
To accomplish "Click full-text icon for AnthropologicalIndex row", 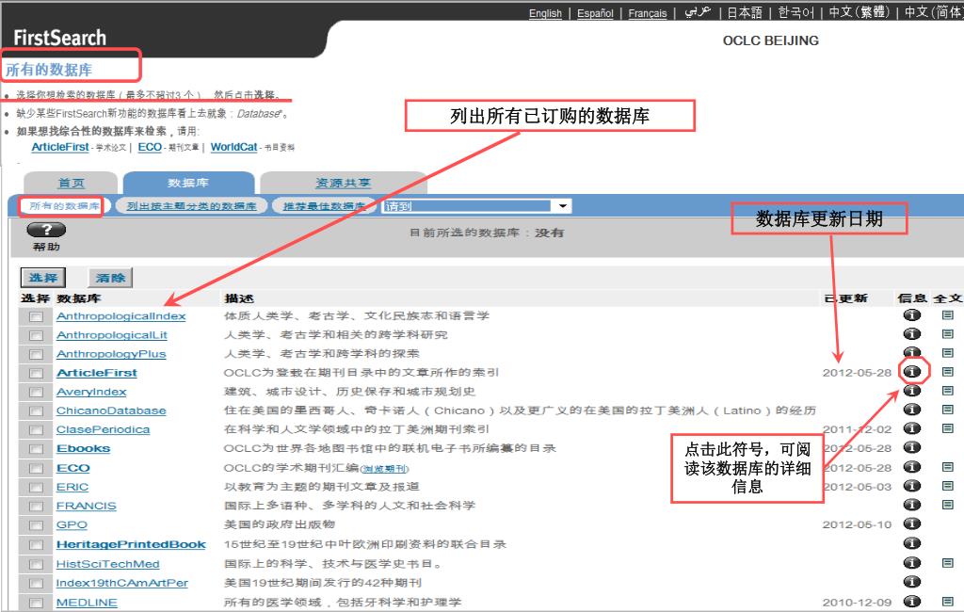I will click(947, 314).
